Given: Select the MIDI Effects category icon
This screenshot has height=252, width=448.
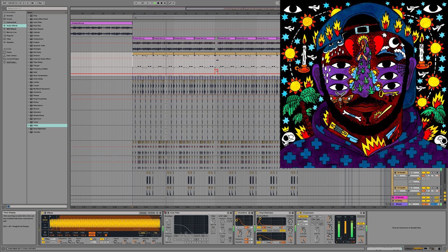Looking at the screenshot, I should [x=4, y=29].
